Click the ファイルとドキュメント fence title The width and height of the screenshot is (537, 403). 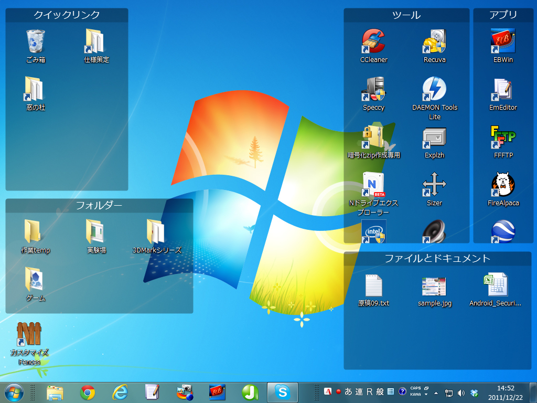pos(437,258)
